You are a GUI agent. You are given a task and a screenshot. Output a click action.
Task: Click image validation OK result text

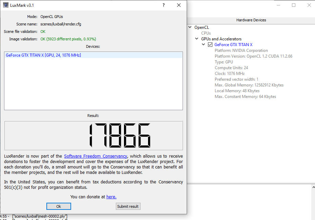[x=68, y=39]
